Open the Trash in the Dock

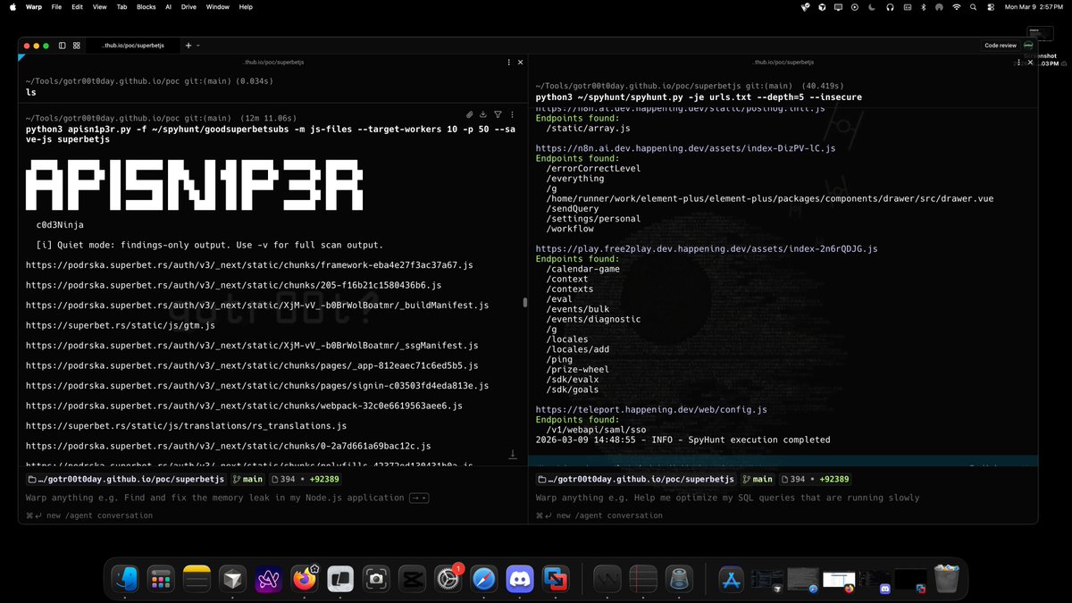tap(946, 579)
